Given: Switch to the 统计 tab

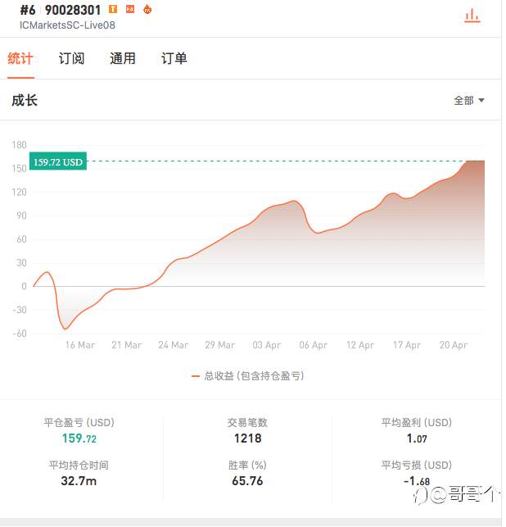Looking at the screenshot, I should [x=20, y=58].
